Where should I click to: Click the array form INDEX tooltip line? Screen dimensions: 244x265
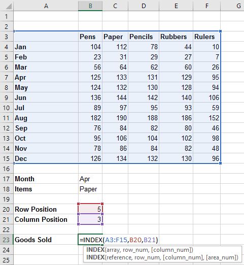tap(140, 250)
